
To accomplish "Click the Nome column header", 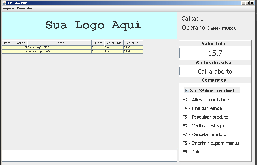I will 60,43.
